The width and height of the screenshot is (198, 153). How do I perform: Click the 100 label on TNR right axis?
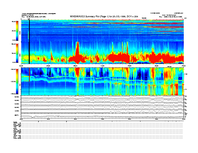(x=186, y=74)
